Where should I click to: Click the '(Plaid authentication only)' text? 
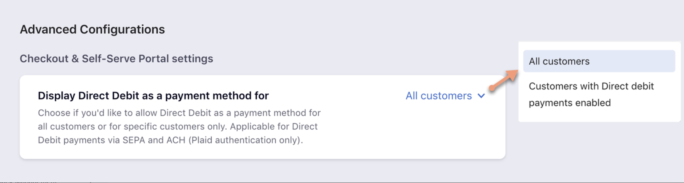pos(246,140)
